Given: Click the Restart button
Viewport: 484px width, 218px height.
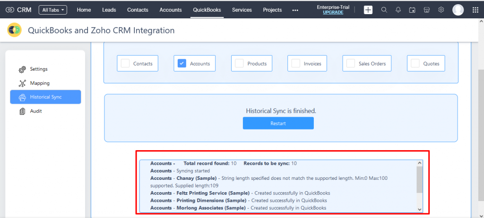Looking at the screenshot, I should click(x=278, y=123).
